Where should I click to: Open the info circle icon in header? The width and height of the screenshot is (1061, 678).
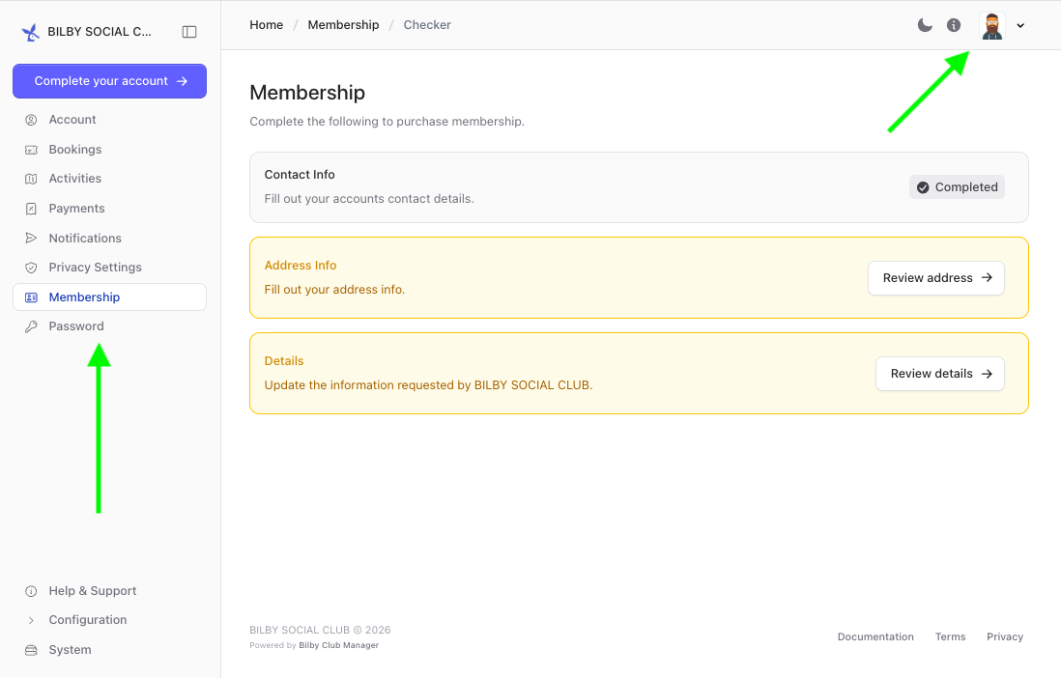pyautogui.click(x=954, y=25)
